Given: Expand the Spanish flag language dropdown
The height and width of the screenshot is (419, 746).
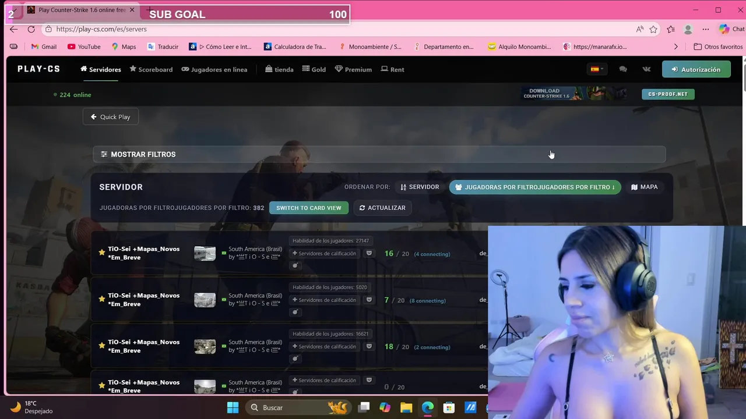Looking at the screenshot, I should (x=597, y=69).
